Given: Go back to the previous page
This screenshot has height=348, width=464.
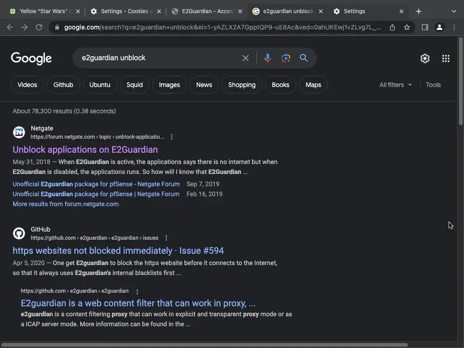Looking at the screenshot, I should tap(10, 27).
